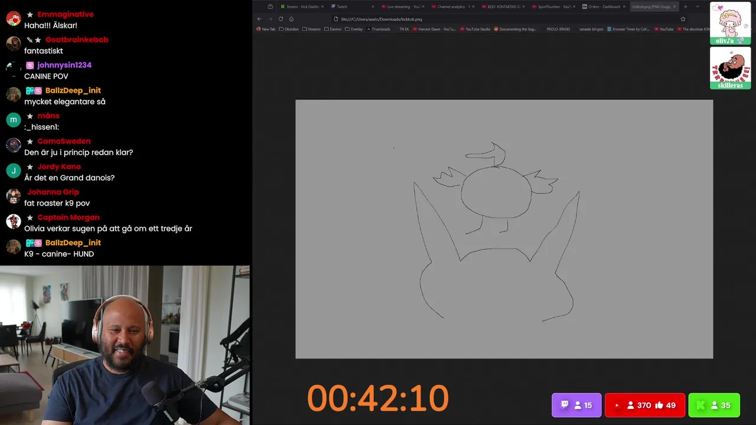This screenshot has height=425, width=756.
Task: Open the Harvest Dawn YouTube bookmark
Action: pyautogui.click(x=434, y=29)
